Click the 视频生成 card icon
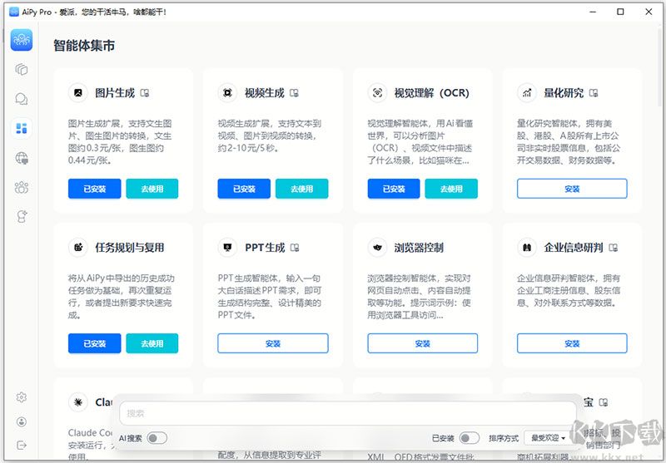The image size is (666, 463). click(x=227, y=92)
